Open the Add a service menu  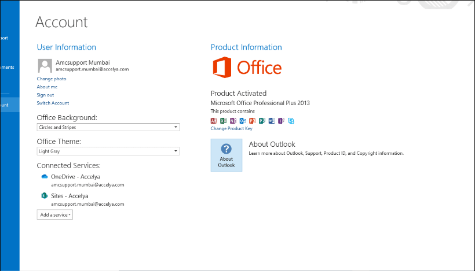[55, 215]
